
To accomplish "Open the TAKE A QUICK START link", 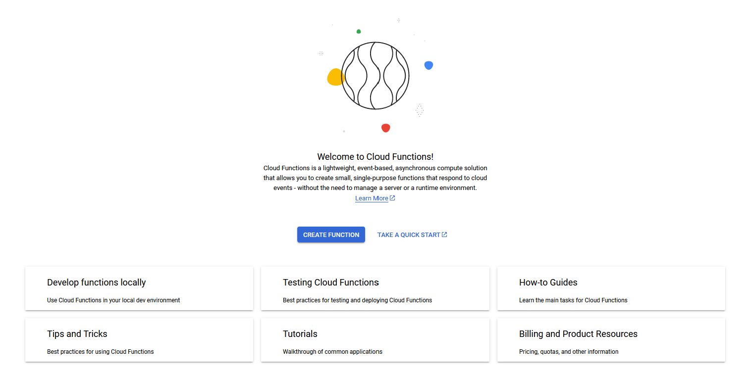I will (x=412, y=235).
